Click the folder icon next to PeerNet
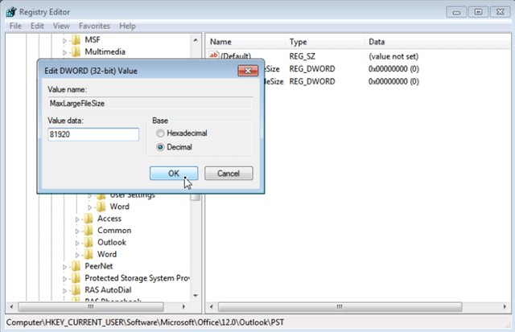Screen dimensions: 515x332 pos(76,266)
